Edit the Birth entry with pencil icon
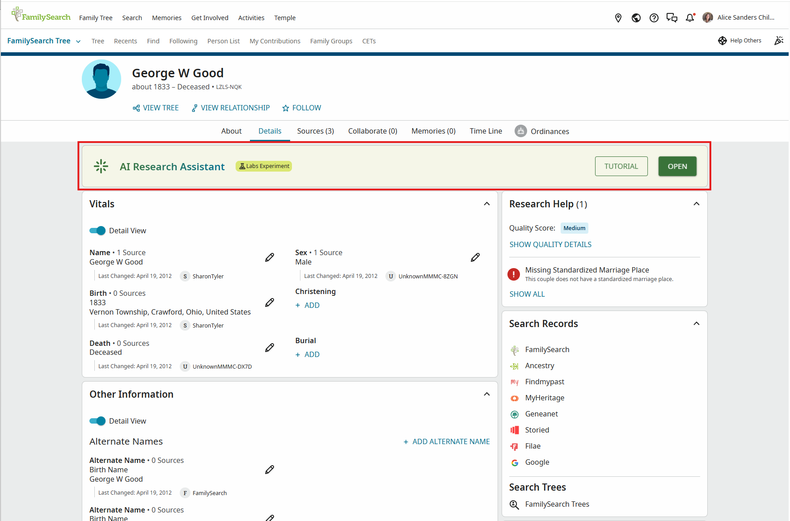Image resolution: width=790 pixels, height=521 pixels. (x=270, y=303)
